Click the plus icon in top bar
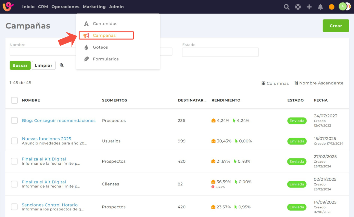Image resolution: width=354 pixels, height=217 pixels. pos(309,7)
